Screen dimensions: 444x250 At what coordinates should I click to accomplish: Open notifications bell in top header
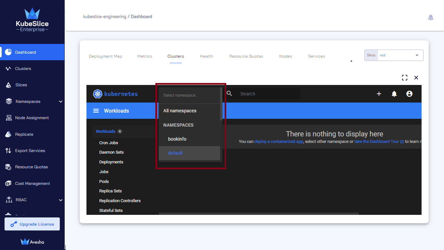pyautogui.click(x=431, y=18)
